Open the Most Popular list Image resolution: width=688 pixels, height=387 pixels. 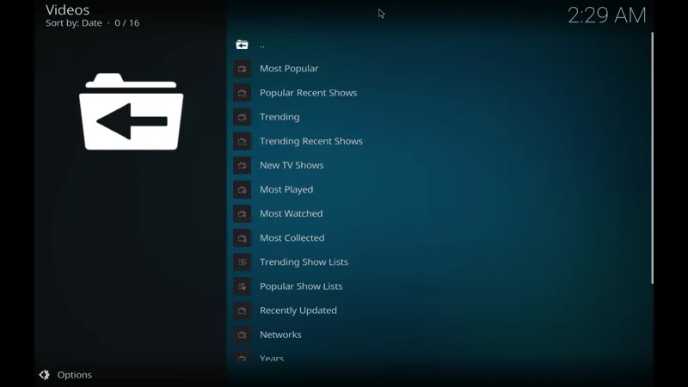(x=289, y=69)
